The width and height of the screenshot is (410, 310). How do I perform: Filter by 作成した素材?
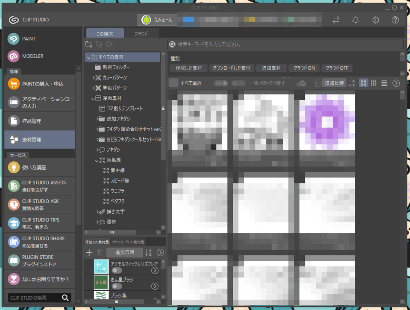(188, 68)
